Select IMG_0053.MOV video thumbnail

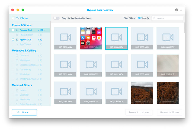pyautogui.click(x=65, y=66)
